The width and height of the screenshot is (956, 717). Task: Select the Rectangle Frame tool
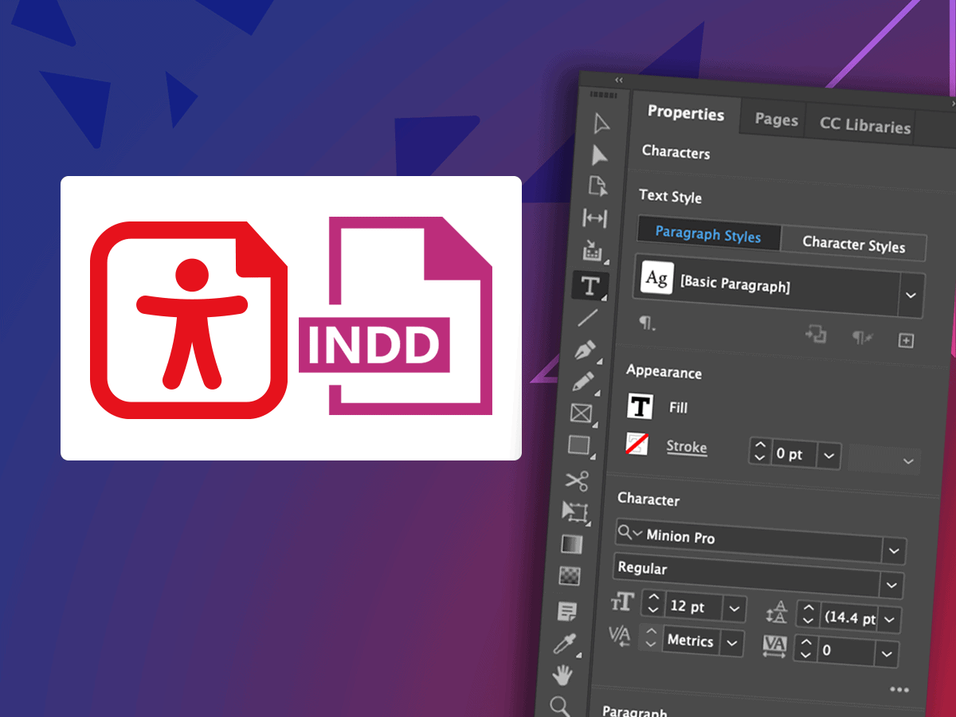pos(582,413)
